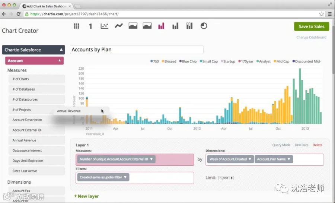
Task: Toggle the Blessed legend series
Action: tap(169, 61)
